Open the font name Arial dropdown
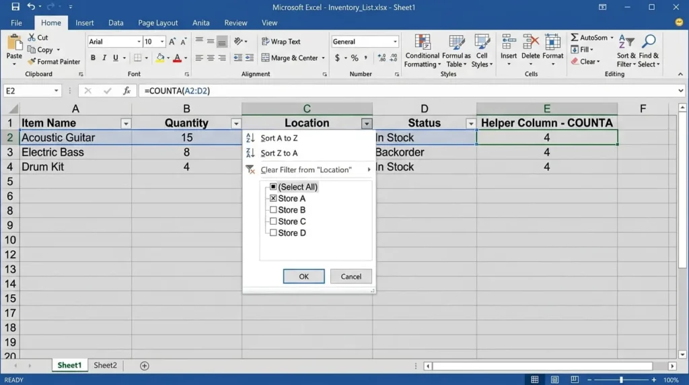 click(x=139, y=41)
